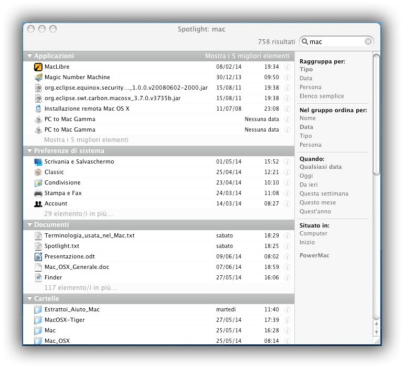This screenshot has width=404, height=368.
Task: Click the magnifying glass search icon
Action: 305,41
